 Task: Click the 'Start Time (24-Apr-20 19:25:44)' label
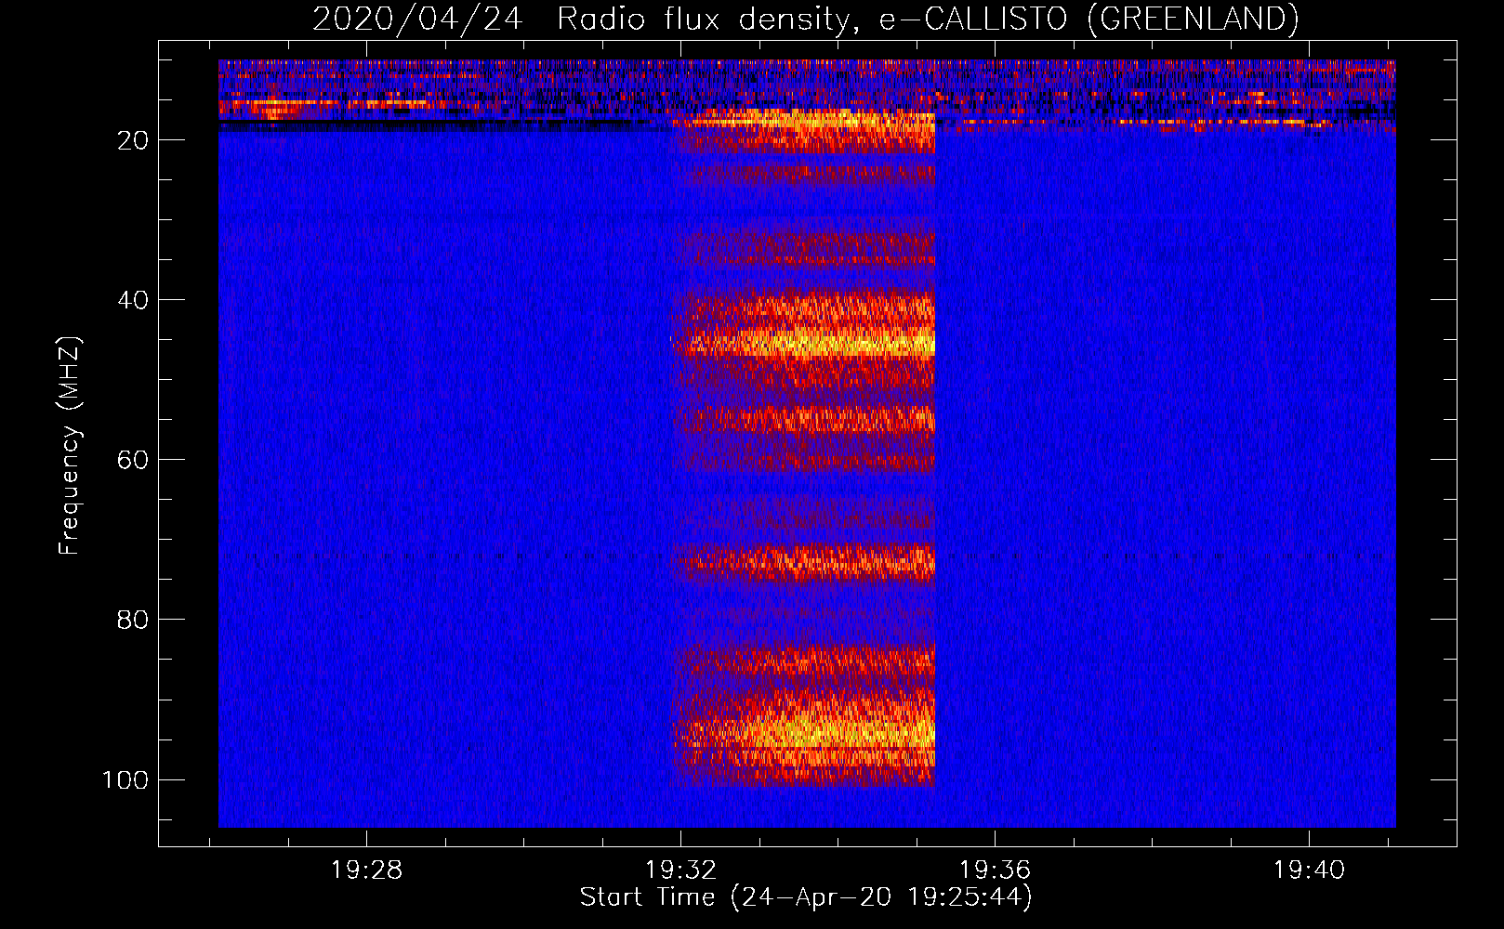(806, 897)
